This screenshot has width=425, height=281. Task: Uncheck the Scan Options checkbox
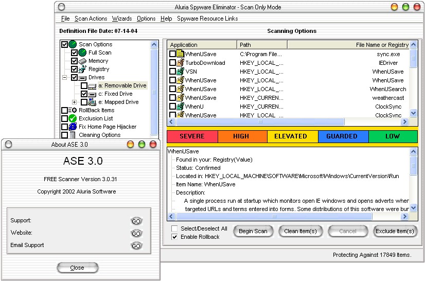pos(64,44)
